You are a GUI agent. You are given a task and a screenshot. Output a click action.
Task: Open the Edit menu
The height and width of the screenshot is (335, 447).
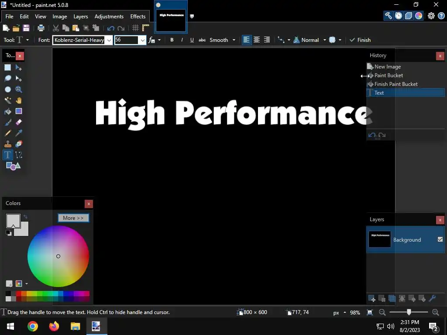(24, 17)
